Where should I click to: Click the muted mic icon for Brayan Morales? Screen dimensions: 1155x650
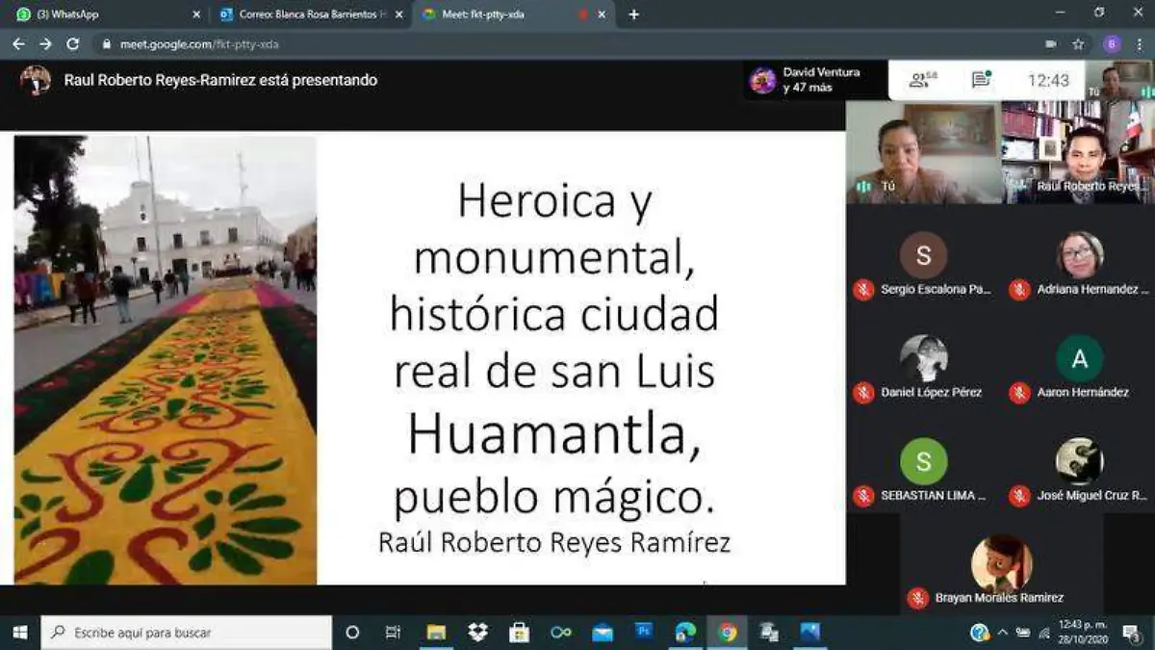coord(917,598)
